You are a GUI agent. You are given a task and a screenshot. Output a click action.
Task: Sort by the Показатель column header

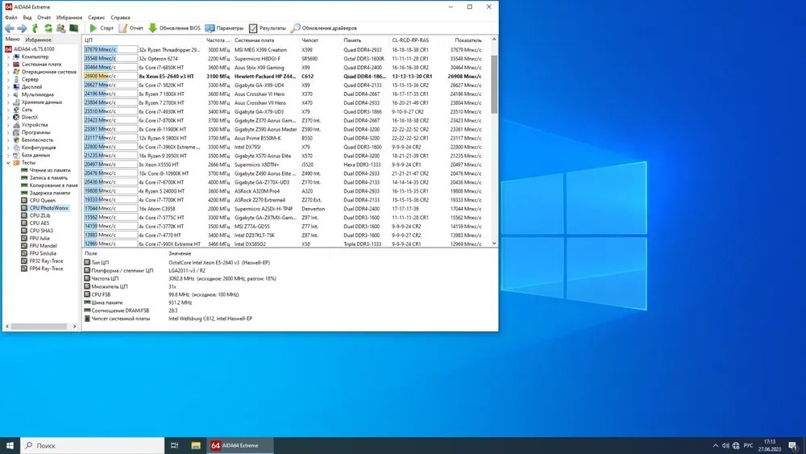467,40
